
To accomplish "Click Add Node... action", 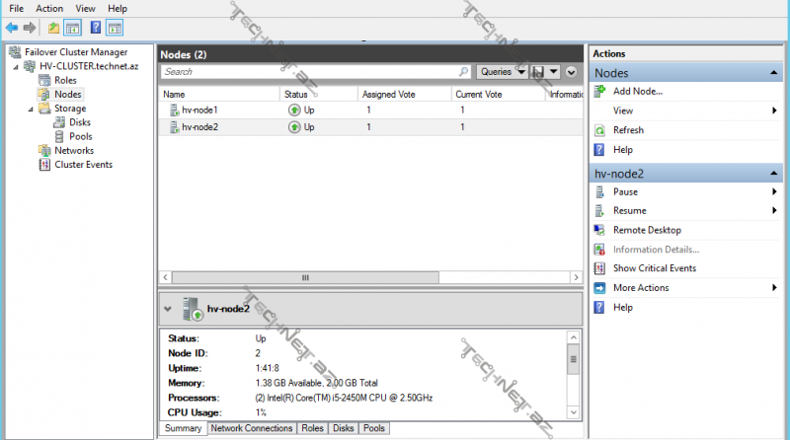I will (637, 91).
